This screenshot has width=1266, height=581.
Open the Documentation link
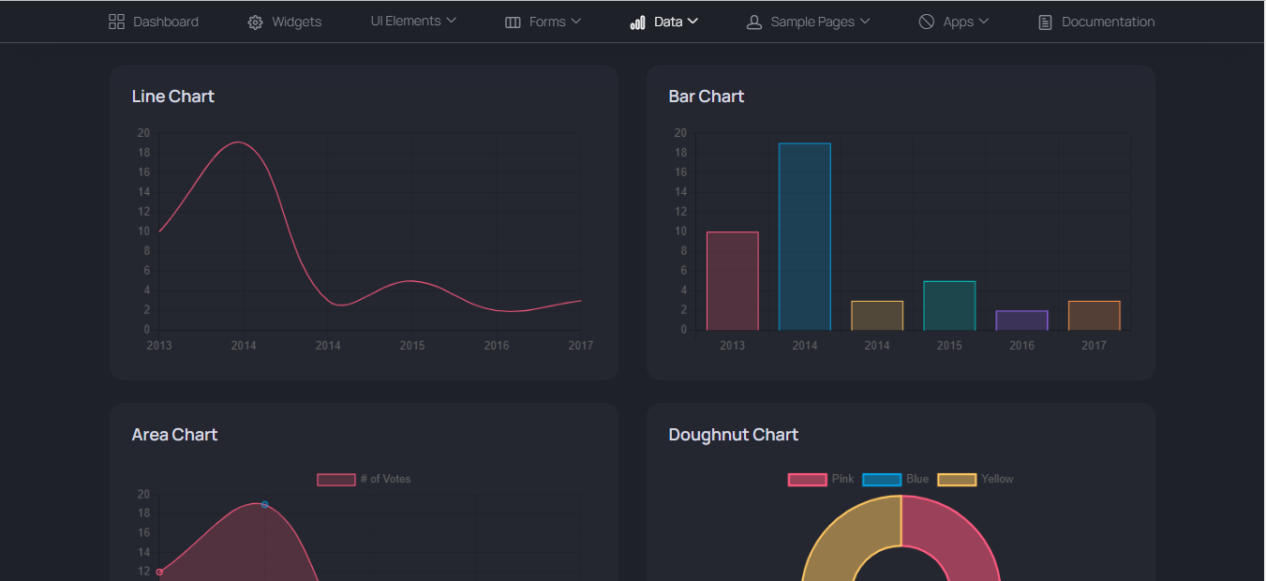click(1096, 22)
